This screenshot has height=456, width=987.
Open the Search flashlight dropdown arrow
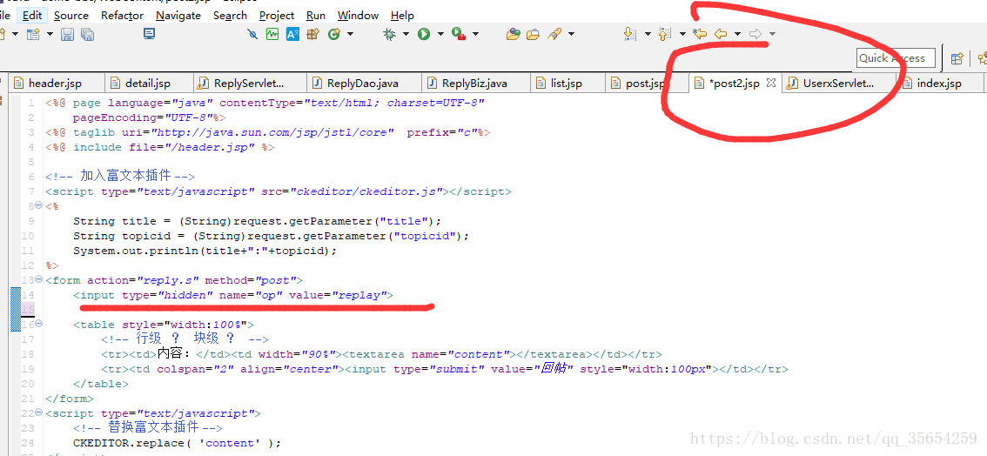pos(571,34)
